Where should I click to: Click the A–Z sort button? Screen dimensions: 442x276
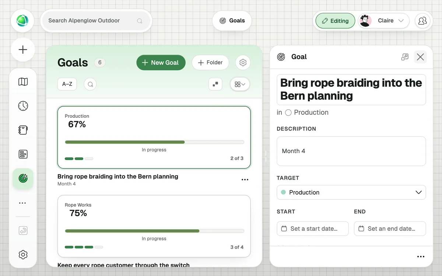click(x=67, y=84)
